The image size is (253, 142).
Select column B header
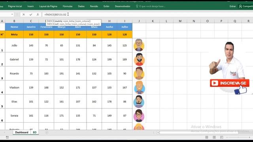[14, 21]
